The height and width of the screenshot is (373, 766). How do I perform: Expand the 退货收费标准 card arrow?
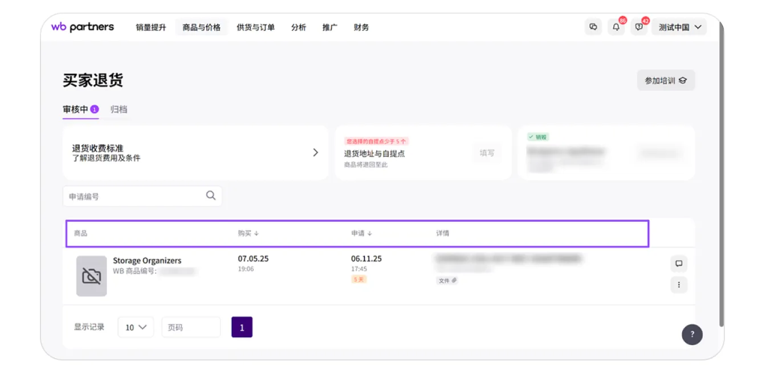click(315, 152)
